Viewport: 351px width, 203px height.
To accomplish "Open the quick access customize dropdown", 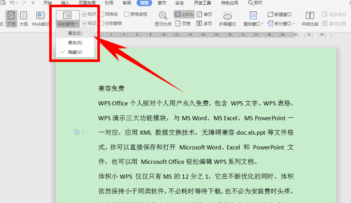I will pyautogui.click(x=33, y=3).
